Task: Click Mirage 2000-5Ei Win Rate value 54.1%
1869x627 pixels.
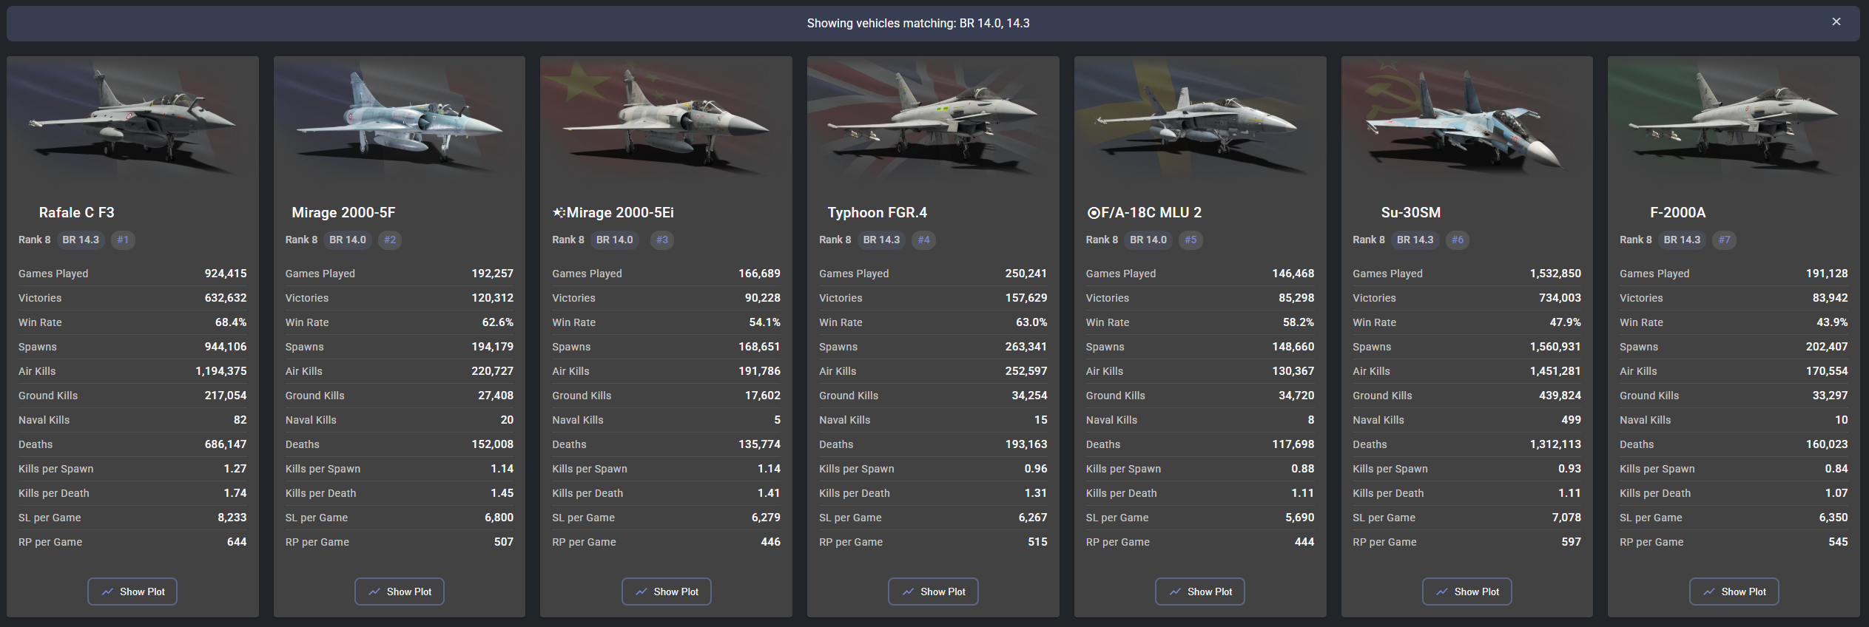Action: point(764,322)
